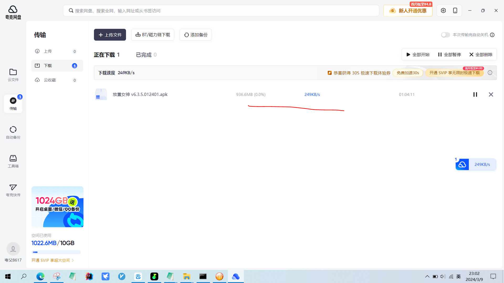Click the floating cloud speed widget 249KB/s
The height and width of the screenshot is (283, 504).
pos(476,164)
